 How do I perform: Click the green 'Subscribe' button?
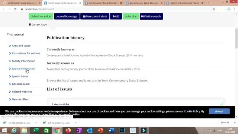pos(131,16)
